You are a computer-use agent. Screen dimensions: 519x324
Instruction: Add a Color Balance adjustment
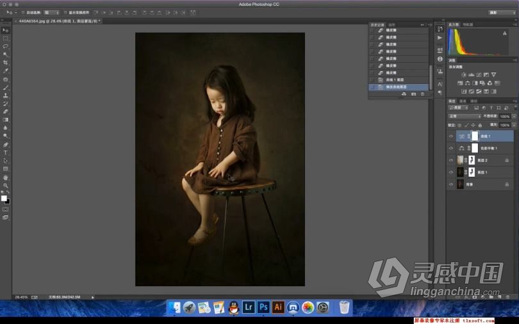point(467,83)
